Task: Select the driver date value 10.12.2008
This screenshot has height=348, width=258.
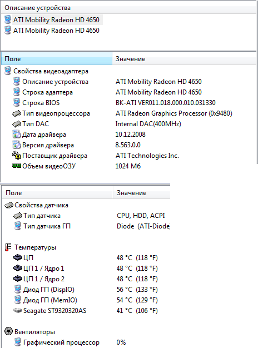Action: click(130, 135)
